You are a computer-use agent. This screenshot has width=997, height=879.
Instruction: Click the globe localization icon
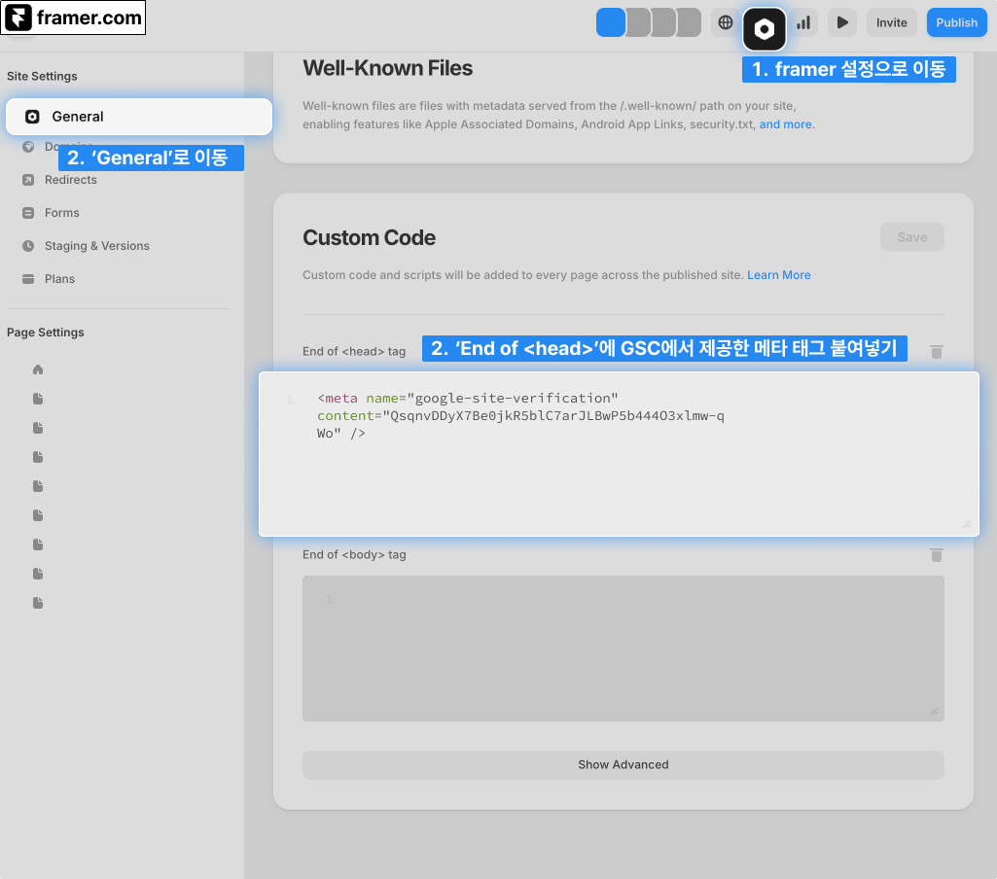pyautogui.click(x=725, y=23)
